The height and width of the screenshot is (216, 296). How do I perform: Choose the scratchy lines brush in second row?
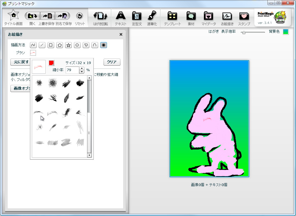click(x=53, y=98)
